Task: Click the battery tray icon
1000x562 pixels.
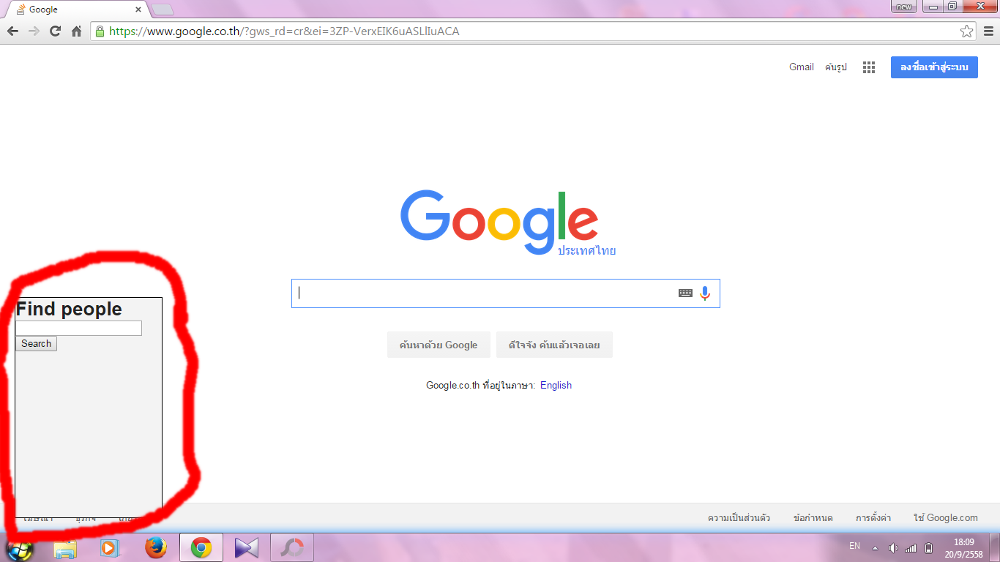Action: (x=929, y=548)
